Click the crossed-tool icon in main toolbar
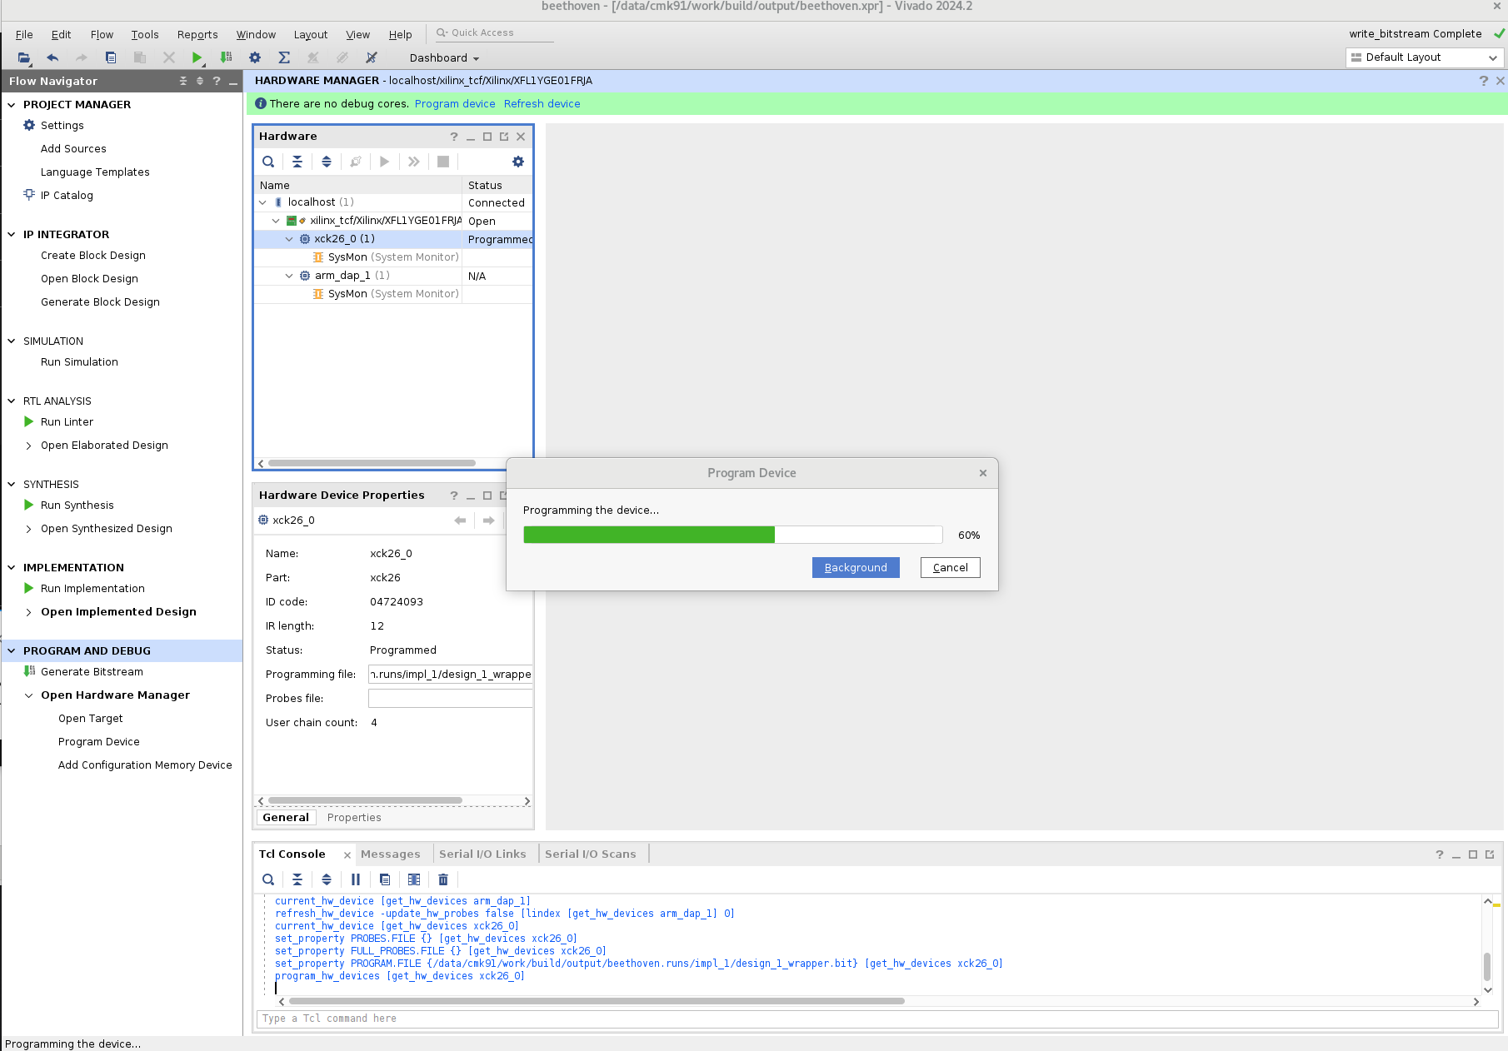This screenshot has width=1508, height=1051. point(372,57)
